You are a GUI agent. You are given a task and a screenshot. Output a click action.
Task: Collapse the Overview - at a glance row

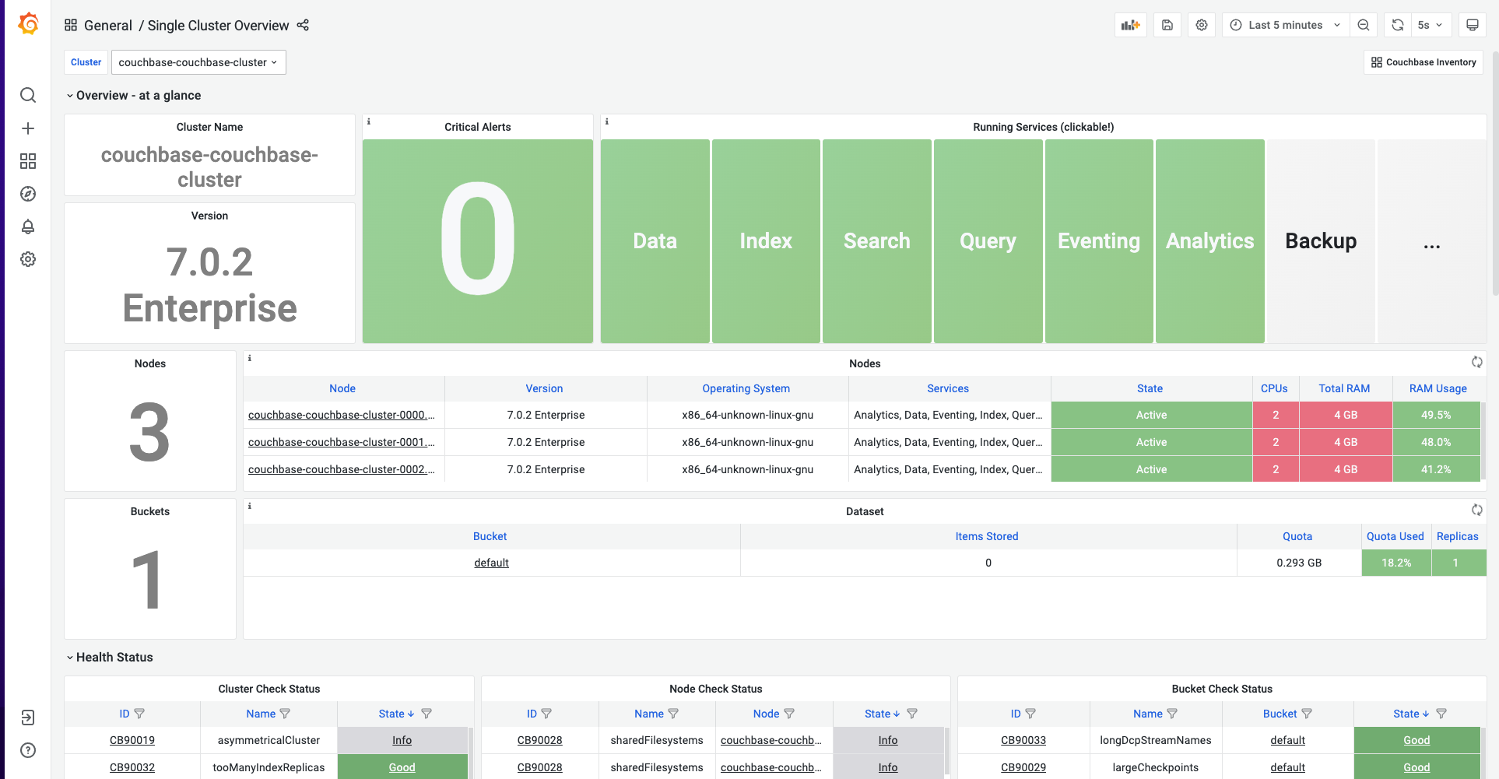click(134, 95)
